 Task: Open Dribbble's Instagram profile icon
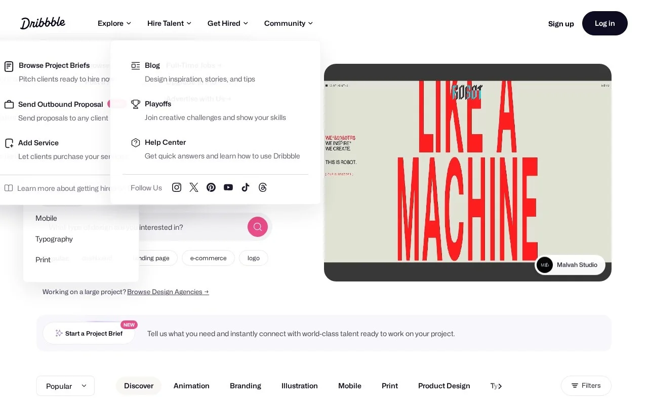176,187
